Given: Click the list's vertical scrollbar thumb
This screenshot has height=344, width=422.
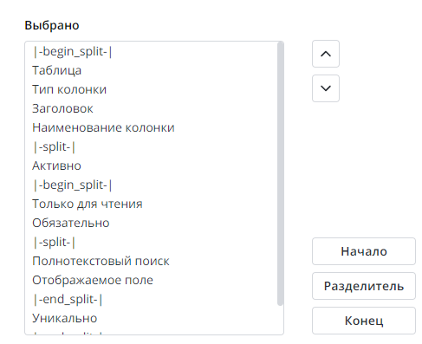Looking at the screenshot, I should 280,173.
